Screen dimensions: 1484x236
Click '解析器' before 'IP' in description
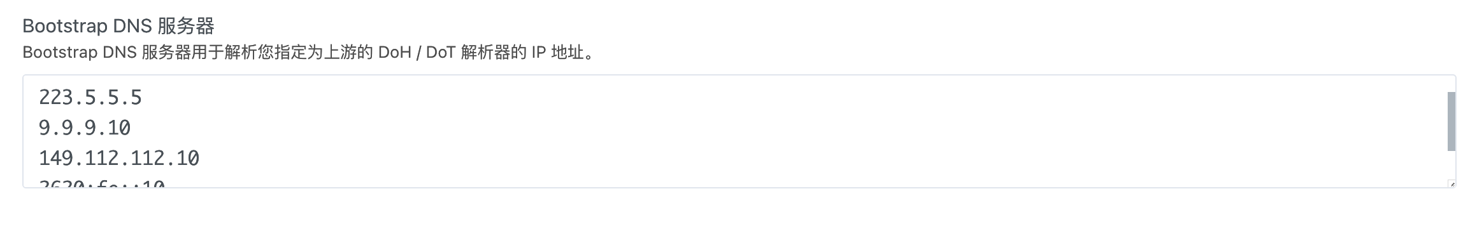(486, 52)
